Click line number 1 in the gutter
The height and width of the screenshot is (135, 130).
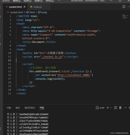(10, 16)
